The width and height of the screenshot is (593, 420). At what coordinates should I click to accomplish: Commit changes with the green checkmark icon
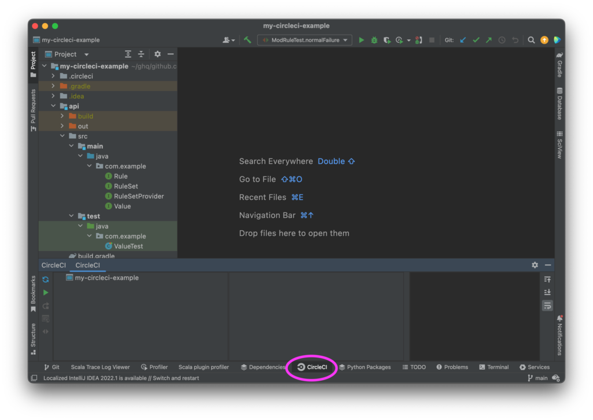pos(476,40)
